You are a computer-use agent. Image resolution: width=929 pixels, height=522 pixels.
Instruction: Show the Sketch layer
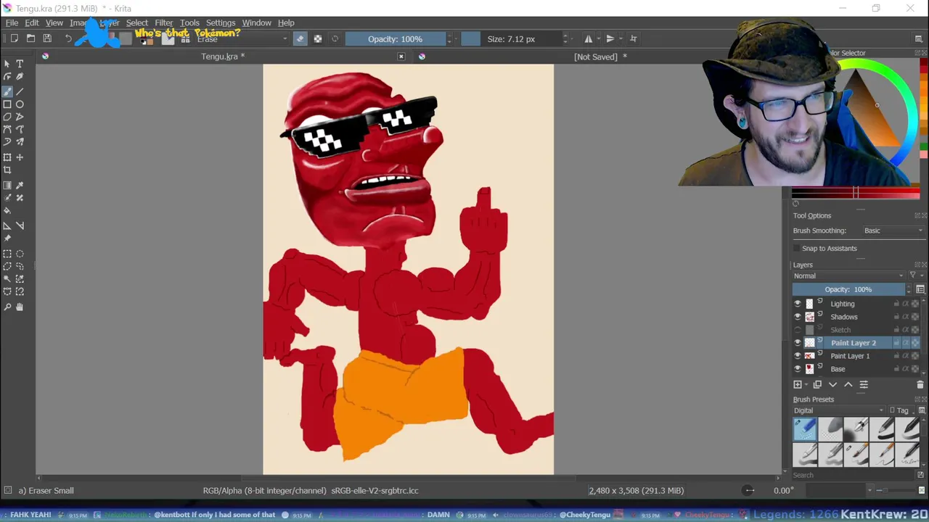(798, 330)
